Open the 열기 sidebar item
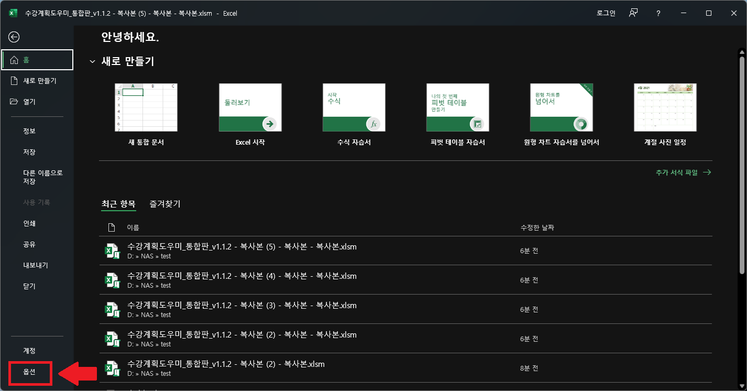747x391 pixels. 29,102
